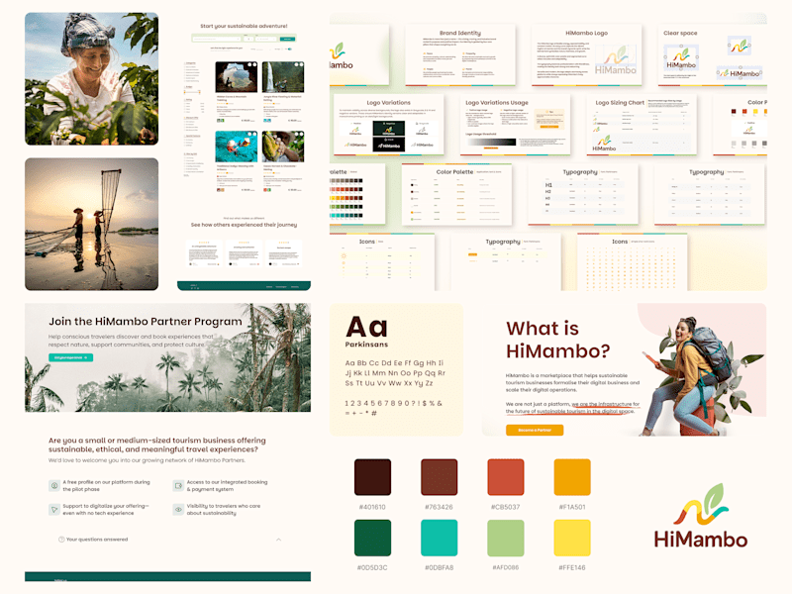Select the dark brown #401610 swatch

[373, 477]
